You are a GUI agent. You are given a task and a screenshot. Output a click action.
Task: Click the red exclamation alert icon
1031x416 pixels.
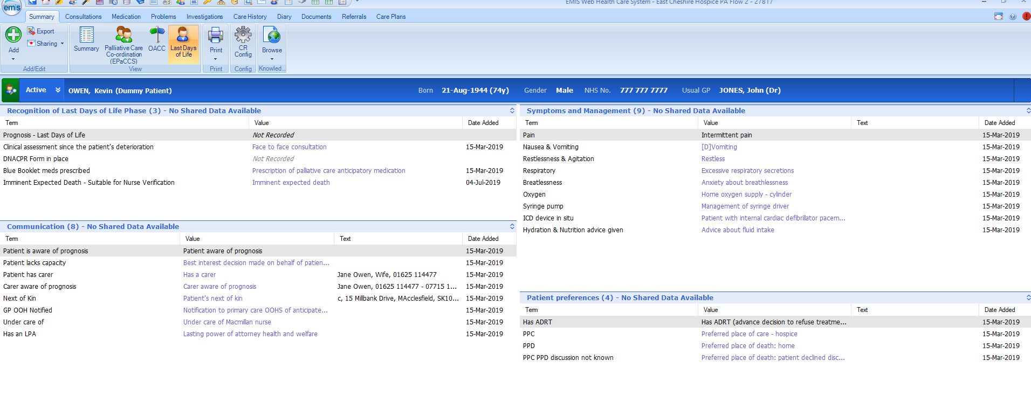(x=1026, y=16)
